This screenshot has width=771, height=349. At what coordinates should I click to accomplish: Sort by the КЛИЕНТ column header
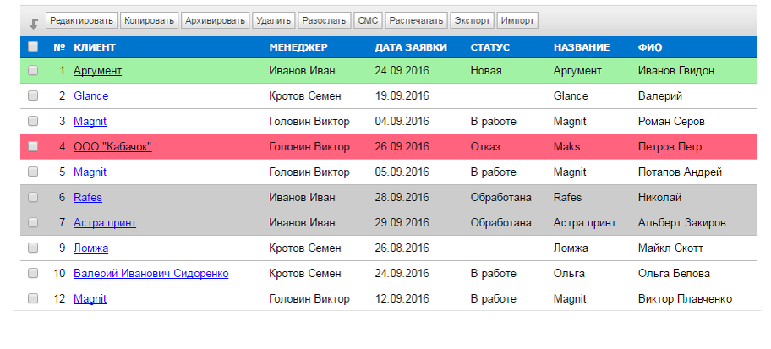pos(95,47)
